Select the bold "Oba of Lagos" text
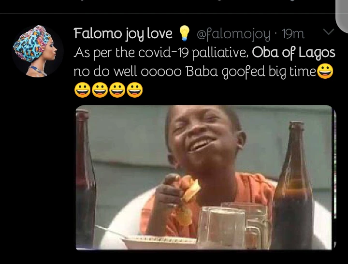Viewport: 348px width, 264px height. [x=294, y=53]
